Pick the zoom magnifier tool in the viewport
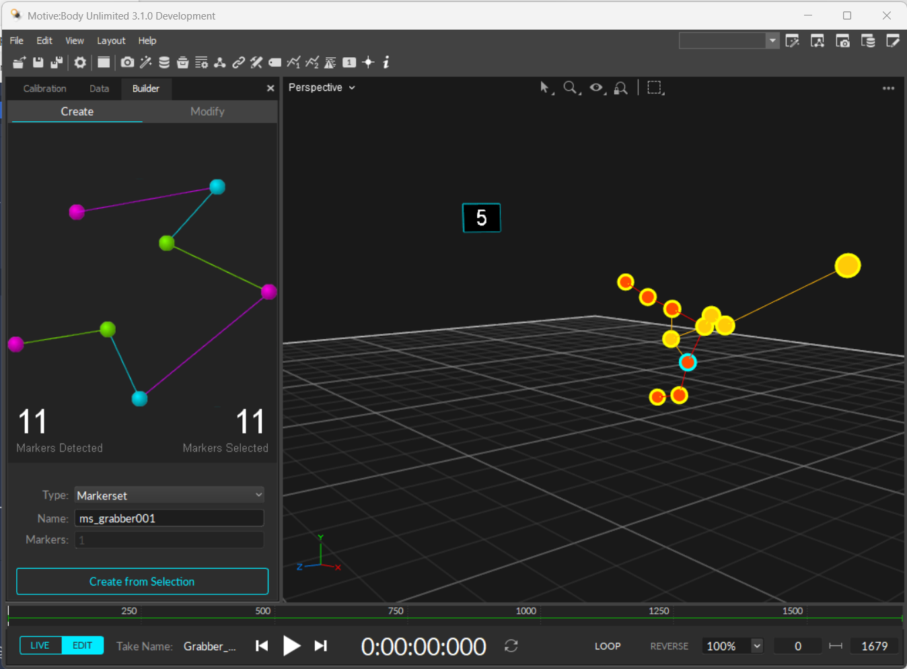This screenshot has height=669, width=907. [569, 87]
